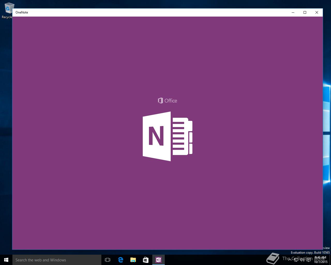Click the Show desktop strip on the taskbar

(x=330, y=260)
